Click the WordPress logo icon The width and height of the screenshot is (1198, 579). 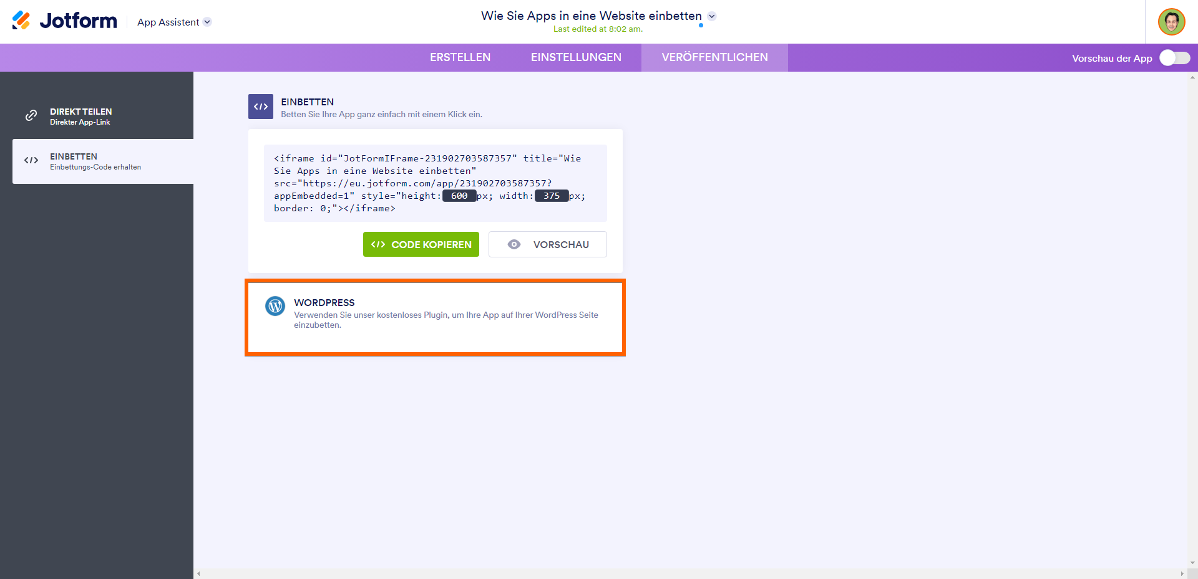pos(275,306)
